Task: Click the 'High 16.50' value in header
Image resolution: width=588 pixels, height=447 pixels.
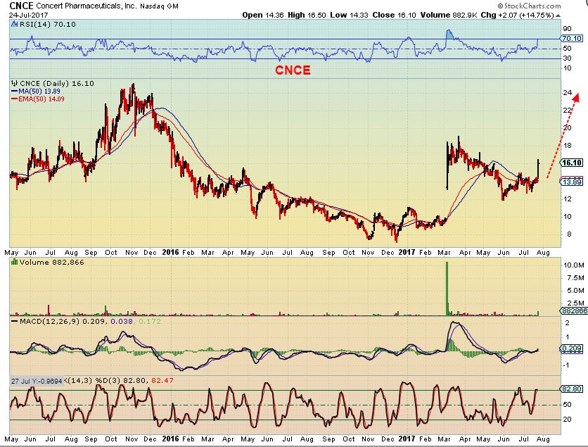Action: tap(307, 15)
